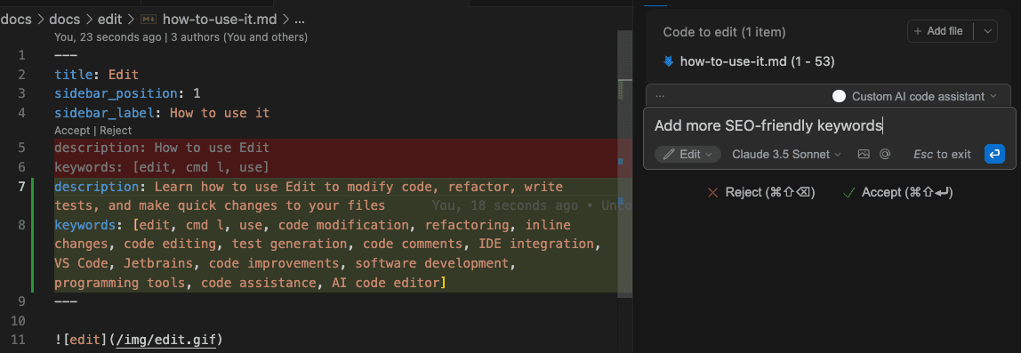This screenshot has height=353, width=1021.
Task: Attach an image using the picture icon
Action: click(x=864, y=155)
